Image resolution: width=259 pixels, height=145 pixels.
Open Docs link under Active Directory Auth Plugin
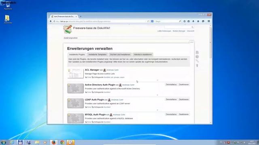click(x=89, y=92)
